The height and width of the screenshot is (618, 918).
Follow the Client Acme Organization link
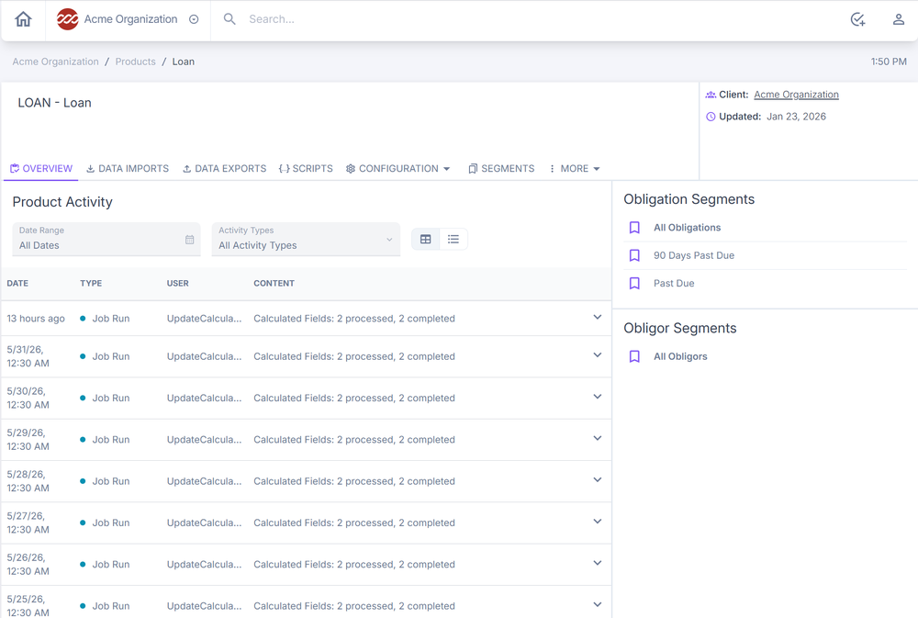click(x=796, y=95)
